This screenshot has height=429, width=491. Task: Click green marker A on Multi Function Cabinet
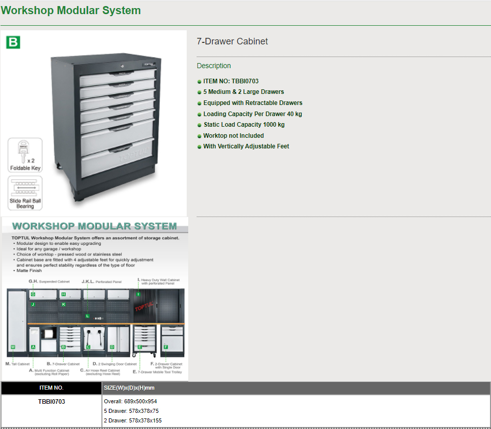[x=33, y=347]
